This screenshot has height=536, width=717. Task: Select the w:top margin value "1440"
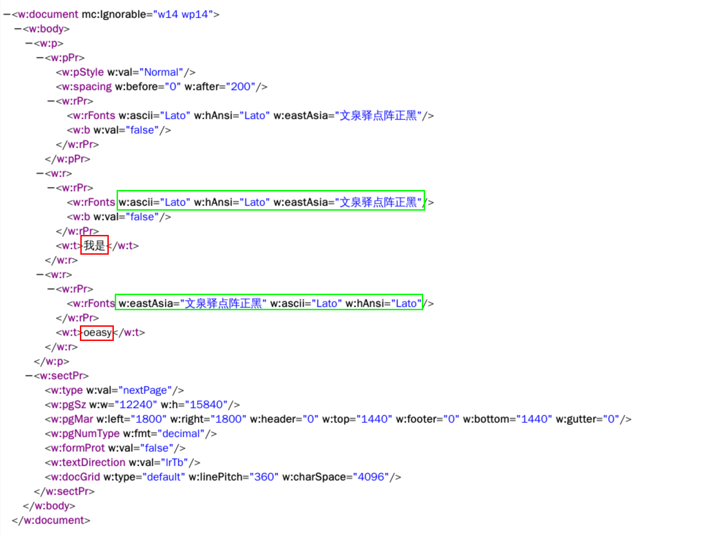[x=374, y=419]
